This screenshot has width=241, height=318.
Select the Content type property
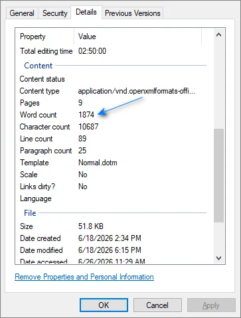(40, 91)
